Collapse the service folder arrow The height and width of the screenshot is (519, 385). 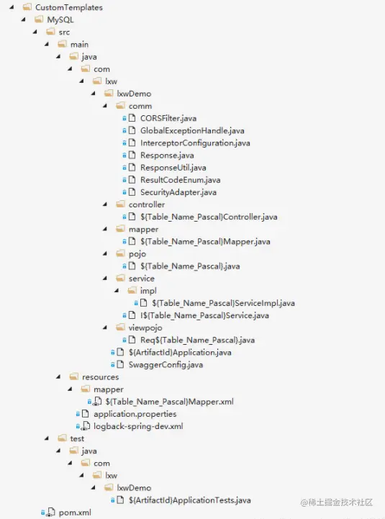[105, 278]
